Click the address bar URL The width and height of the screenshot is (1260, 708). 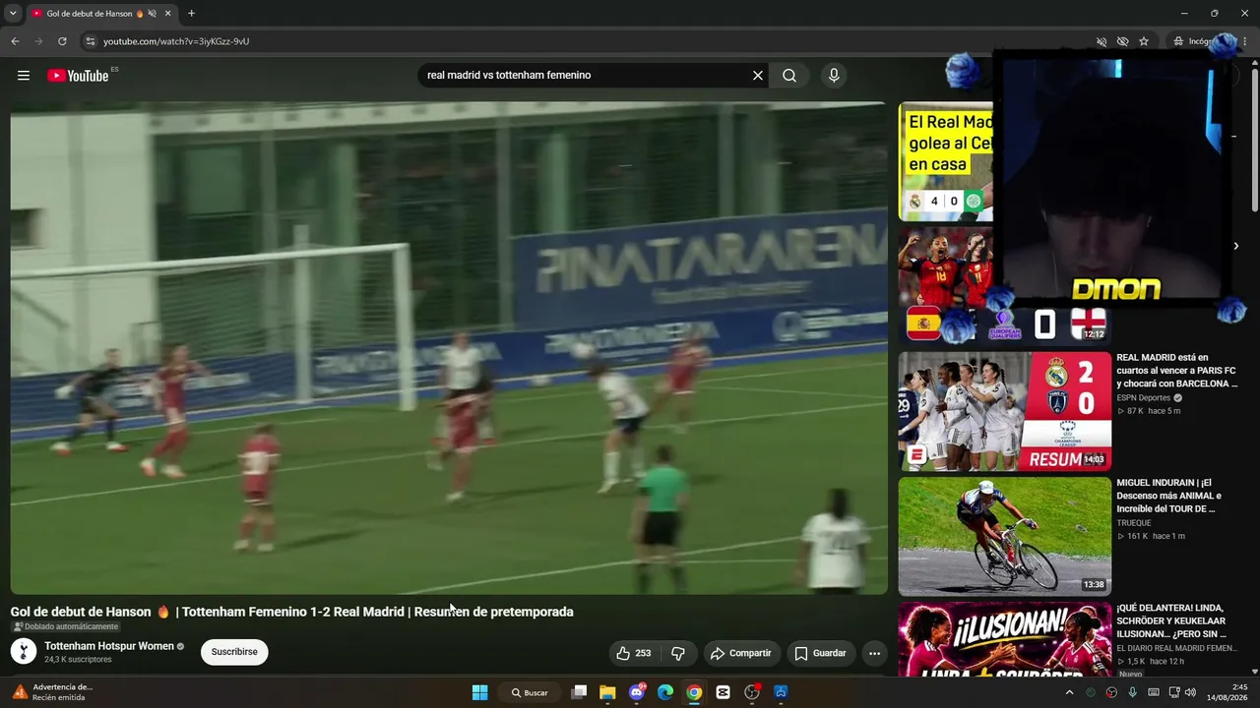pos(176,41)
